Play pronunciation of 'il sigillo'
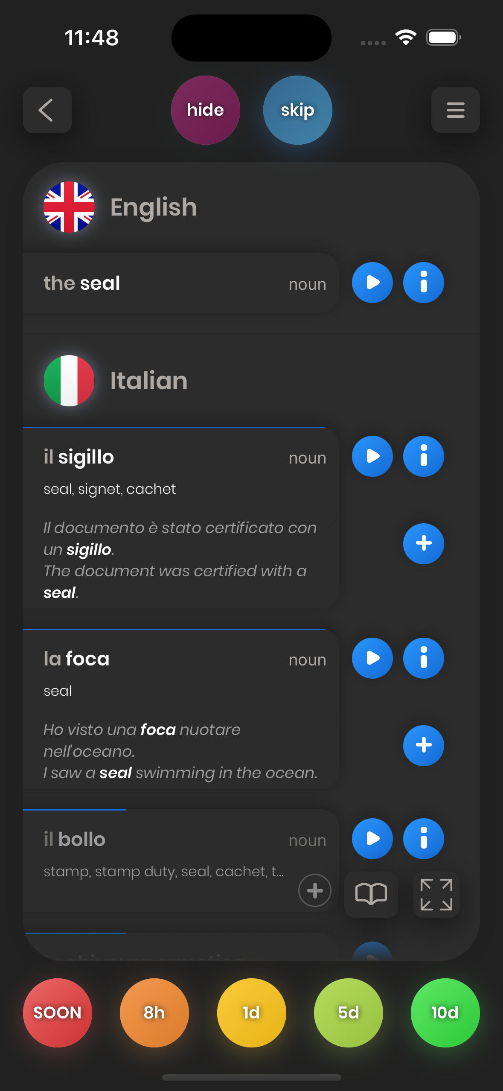This screenshot has width=503, height=1091. pyautogui.click(x=372, y=456)
